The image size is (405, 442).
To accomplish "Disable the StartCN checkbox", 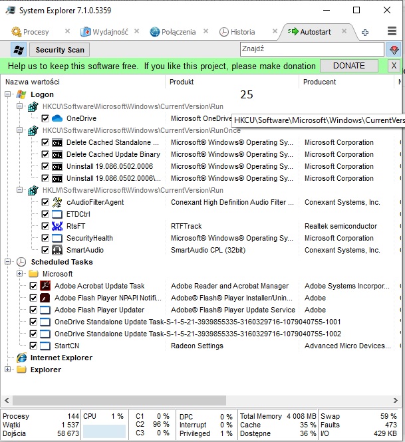I will (x=33, y=346).
